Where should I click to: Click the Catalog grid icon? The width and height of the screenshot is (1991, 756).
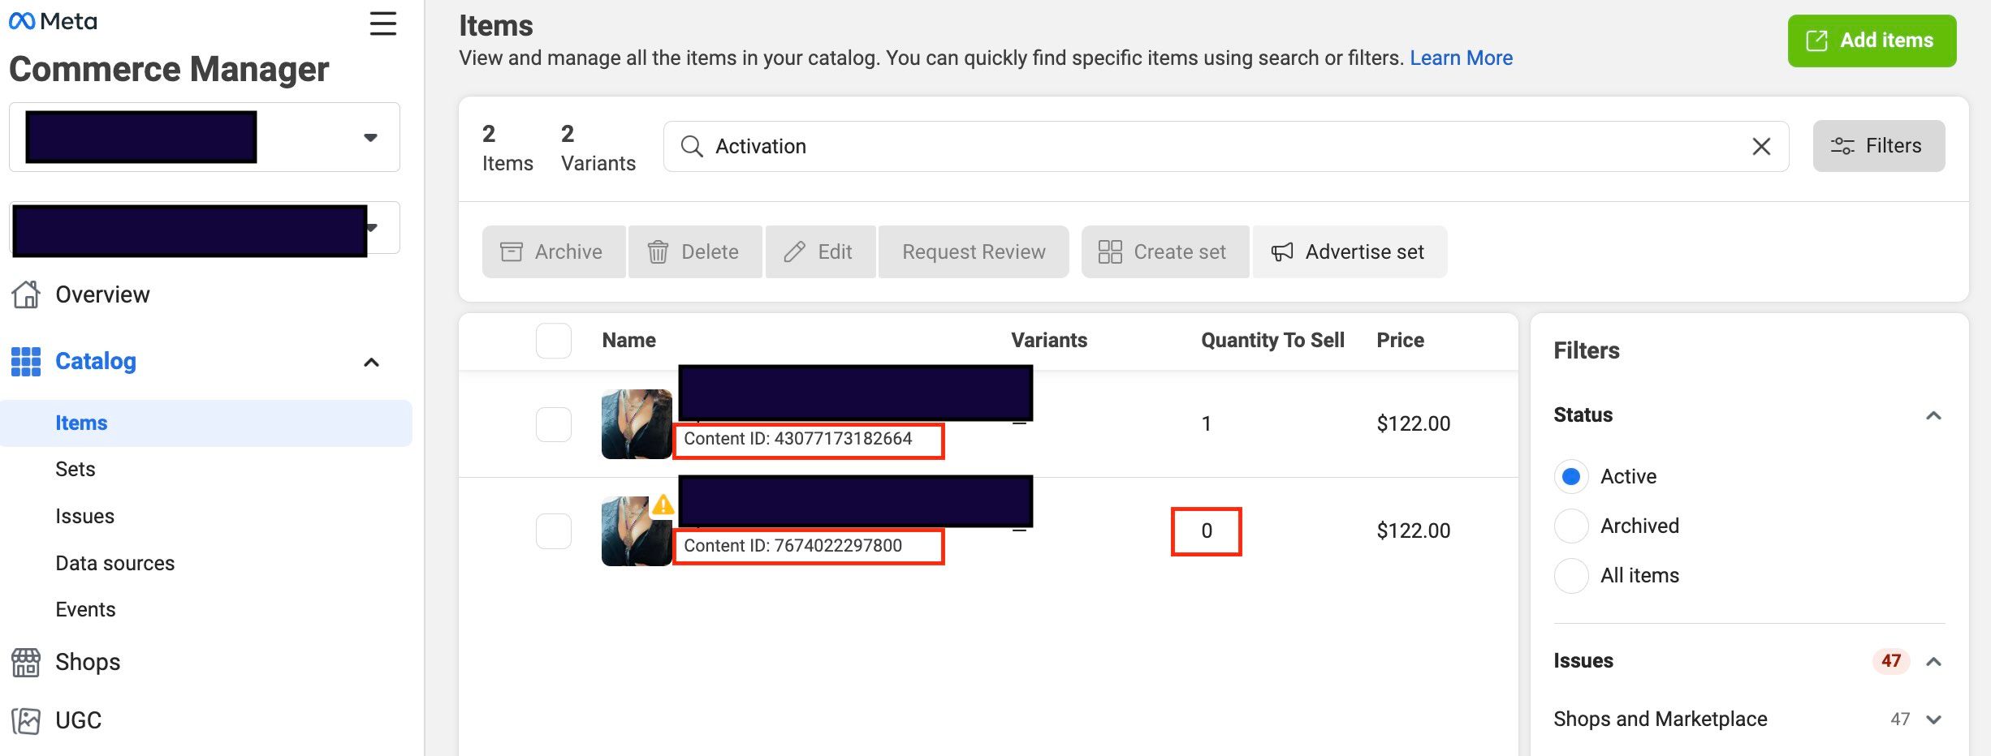point(26,362)
